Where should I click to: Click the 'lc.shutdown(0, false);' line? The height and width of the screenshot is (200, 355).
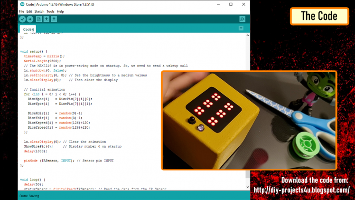pos(45,70)
